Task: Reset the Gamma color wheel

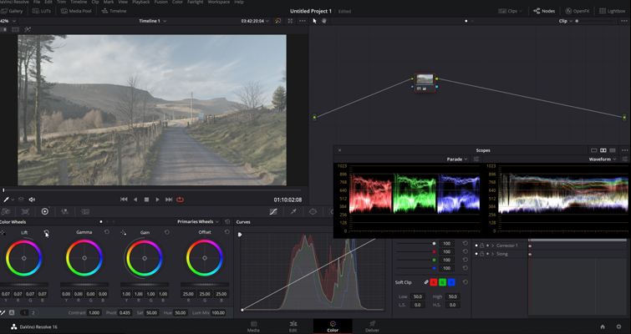Action: point(107,232)
